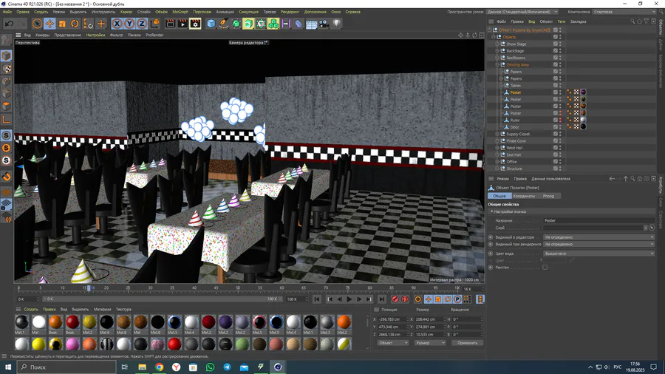Play the animation forward

click(349, 299)
